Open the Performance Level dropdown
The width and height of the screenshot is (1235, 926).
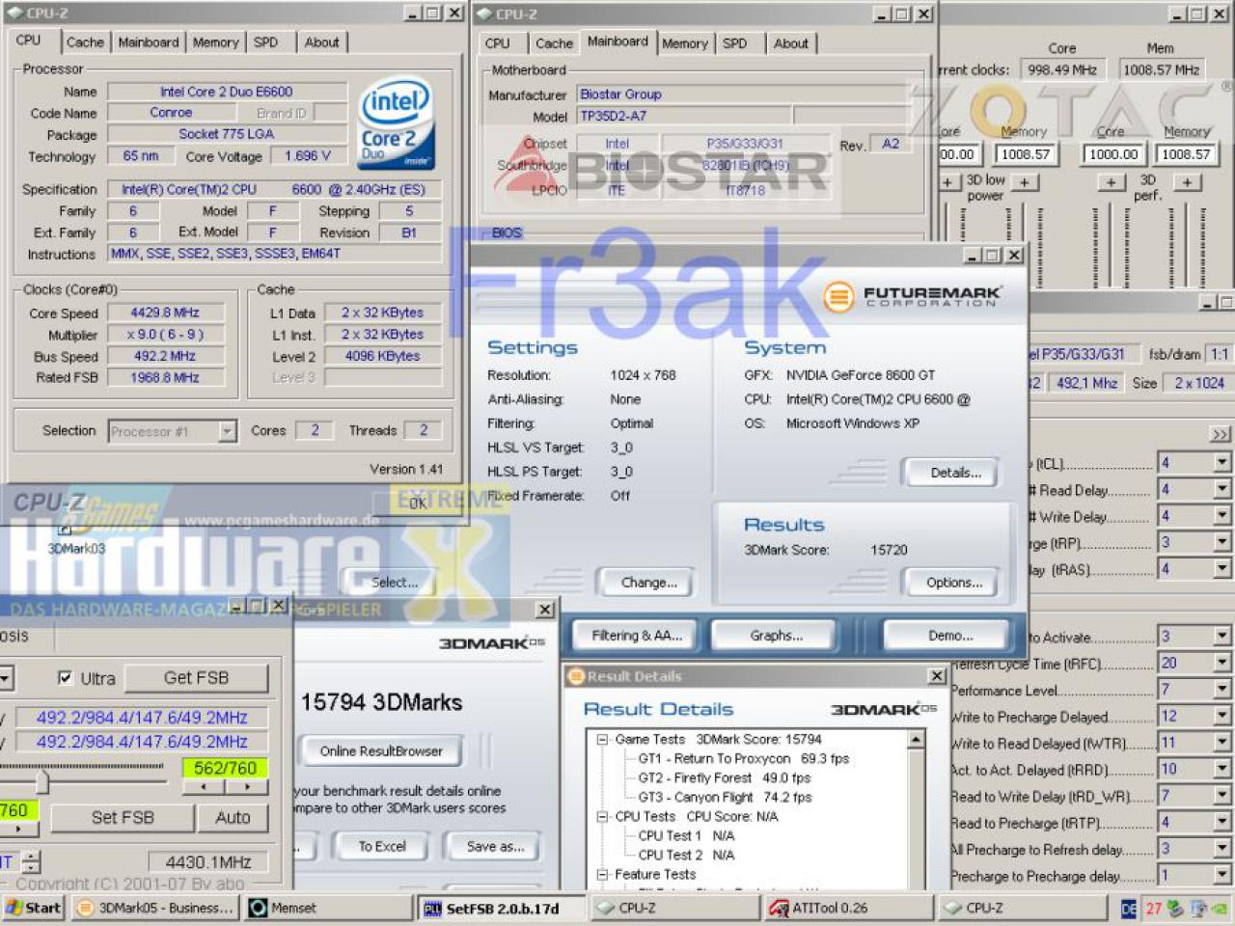tap(1221, 690)
